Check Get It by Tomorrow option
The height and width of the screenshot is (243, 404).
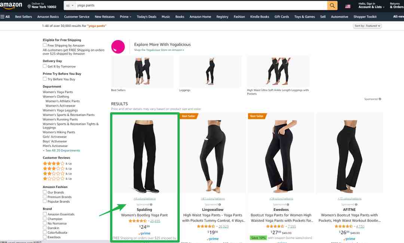pos(45,66)
